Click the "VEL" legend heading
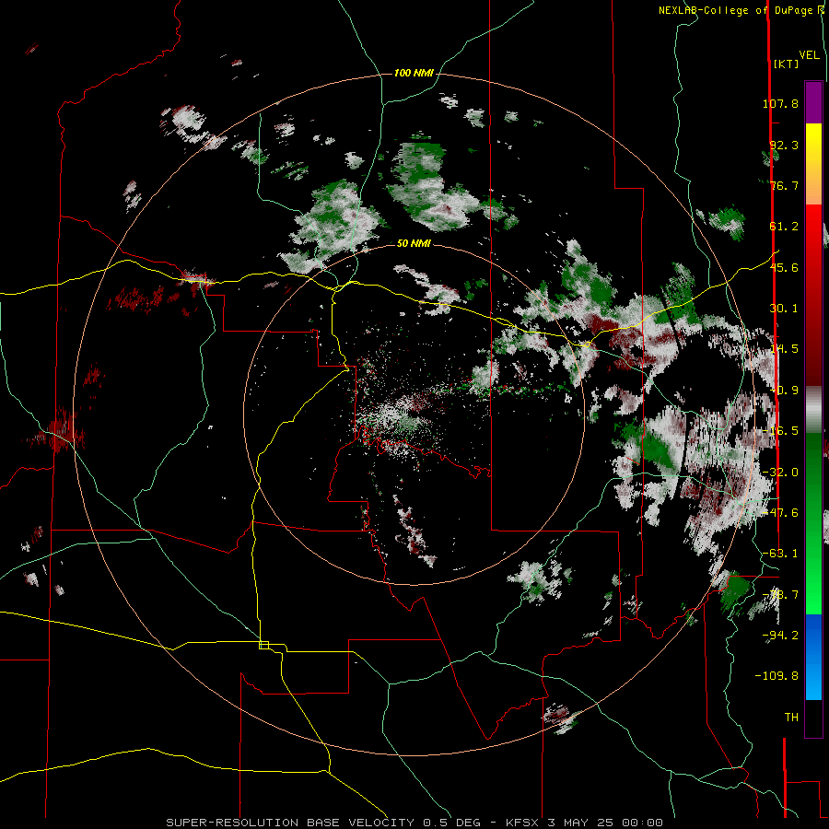The width and height of the screenshot is (829, 829). [810, 55]
